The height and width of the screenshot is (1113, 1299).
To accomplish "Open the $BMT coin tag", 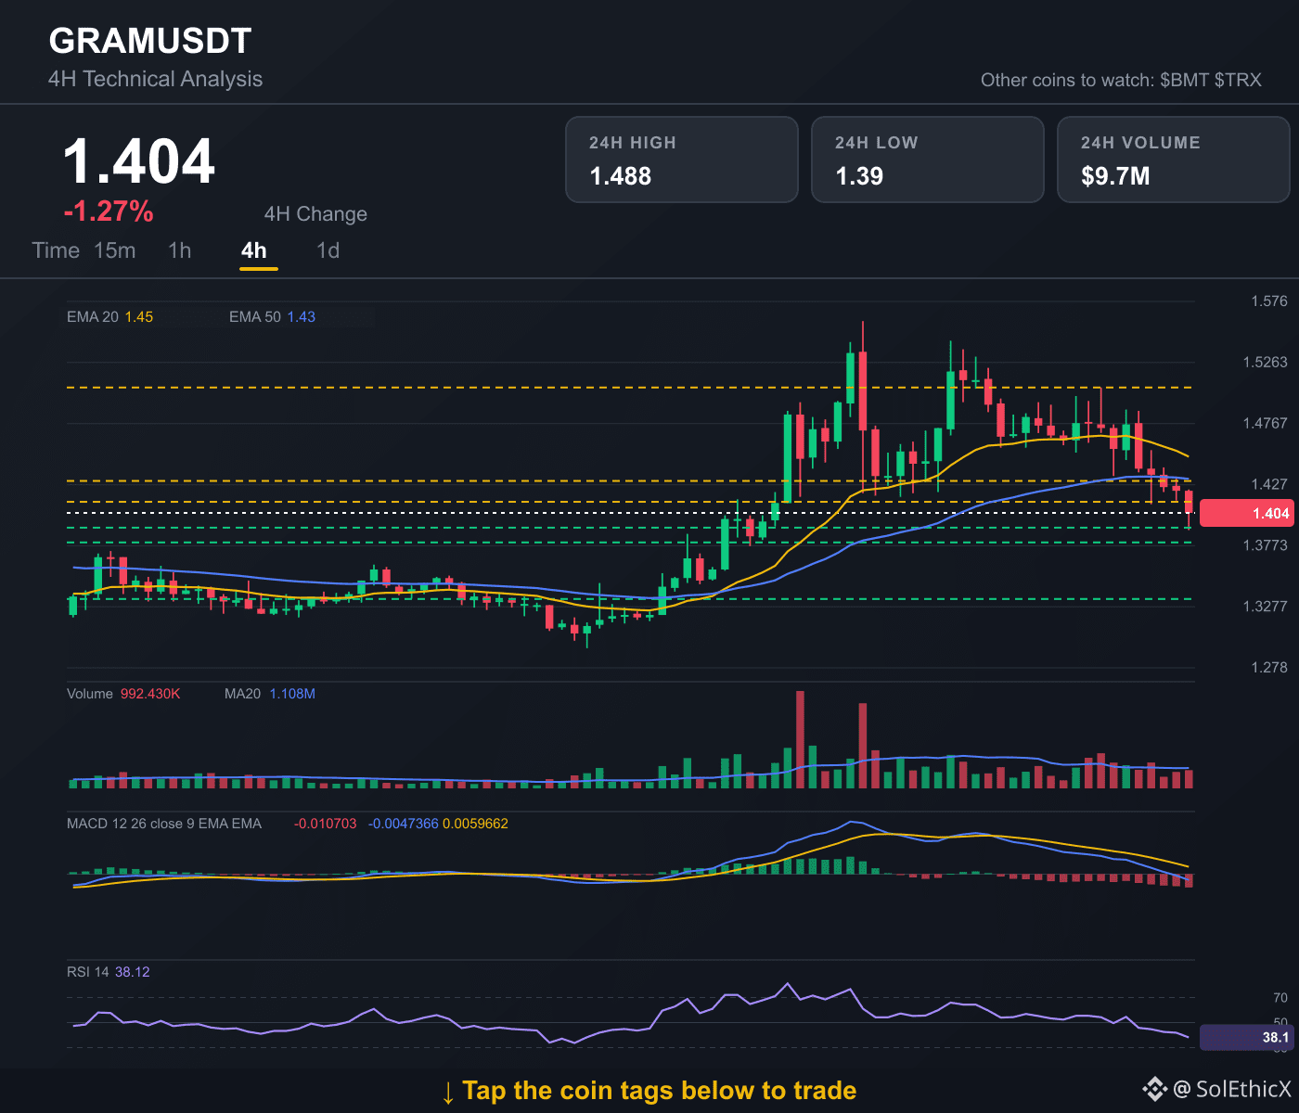I will click(1185, 80).
